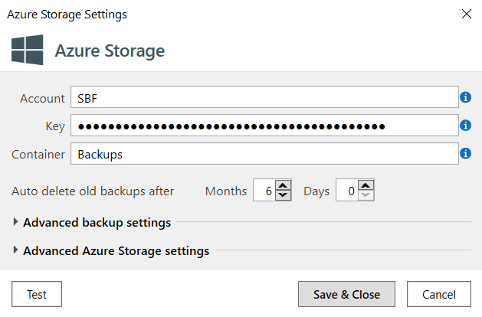The height and width of the screenshot is (317, 482).
Task: Click the Azure Storage Windows logo
Action: (28, 50)
